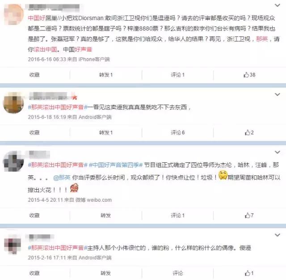286x280 pixels.
Task: Click 转发 on the third post
Action: pos(106,216)
